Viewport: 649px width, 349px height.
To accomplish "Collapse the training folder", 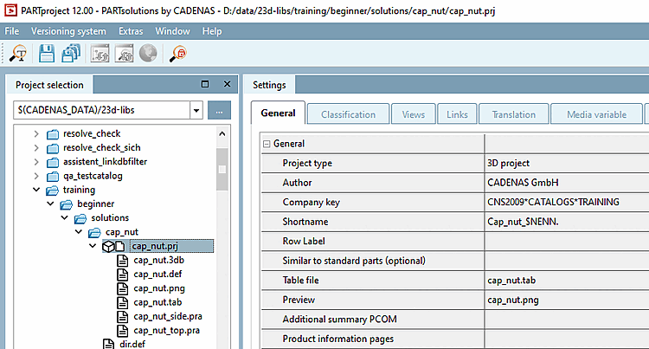I will click(35, 190).
